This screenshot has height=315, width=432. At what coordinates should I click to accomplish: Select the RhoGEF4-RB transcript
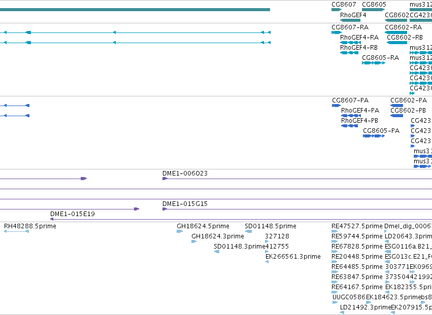point(359,48)
